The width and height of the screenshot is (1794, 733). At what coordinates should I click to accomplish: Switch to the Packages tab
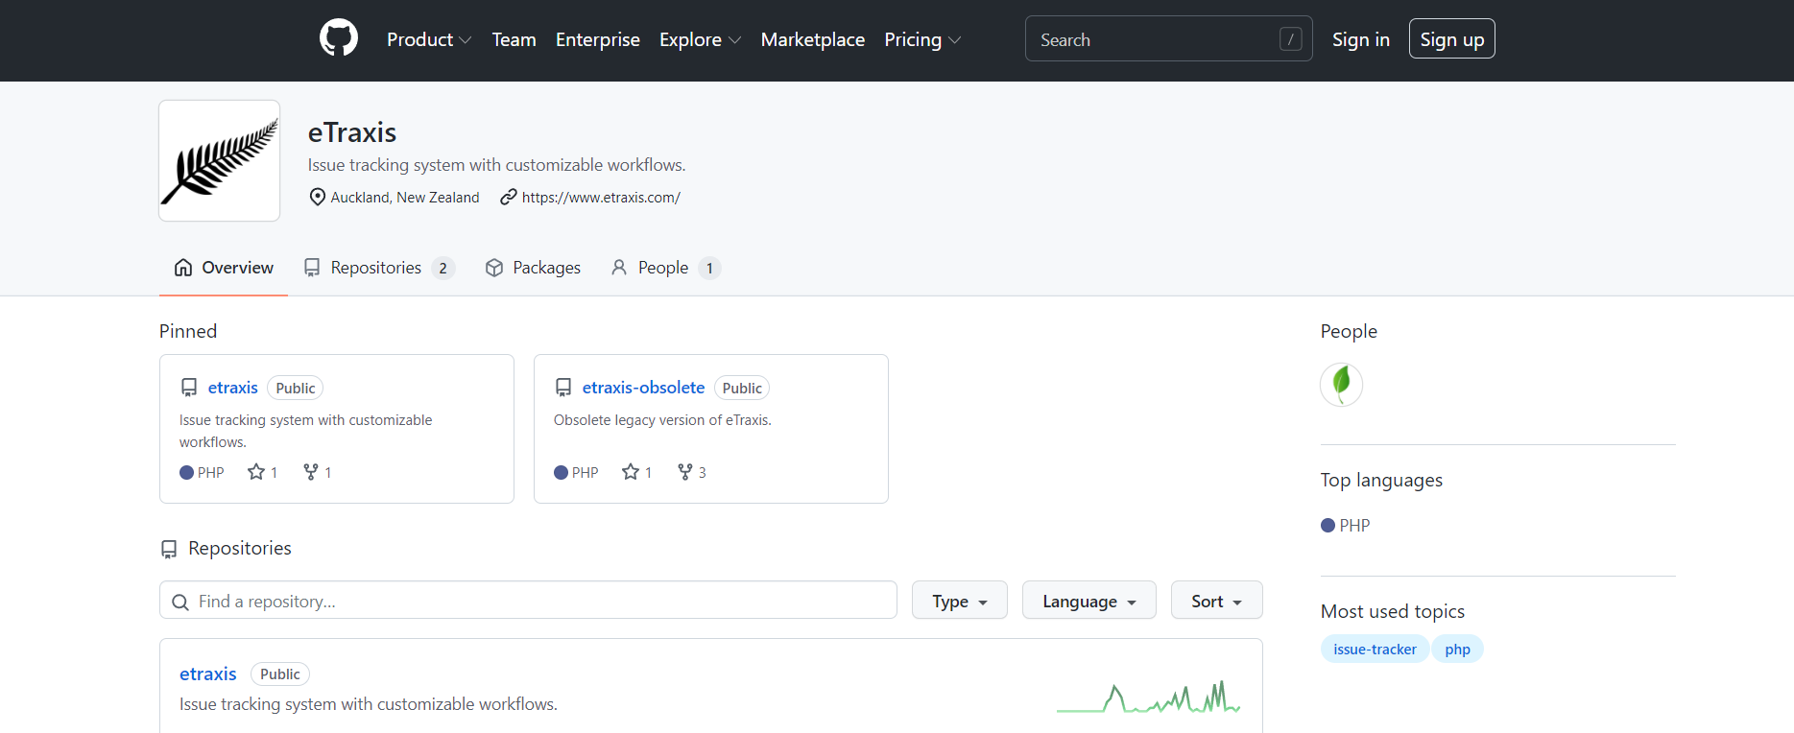tap(533, 268)
